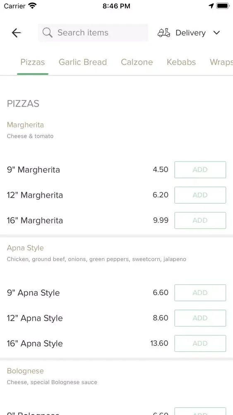This screenshot has height=415, width=233.
Task: Select the Wraps tab
Action: 221,62
